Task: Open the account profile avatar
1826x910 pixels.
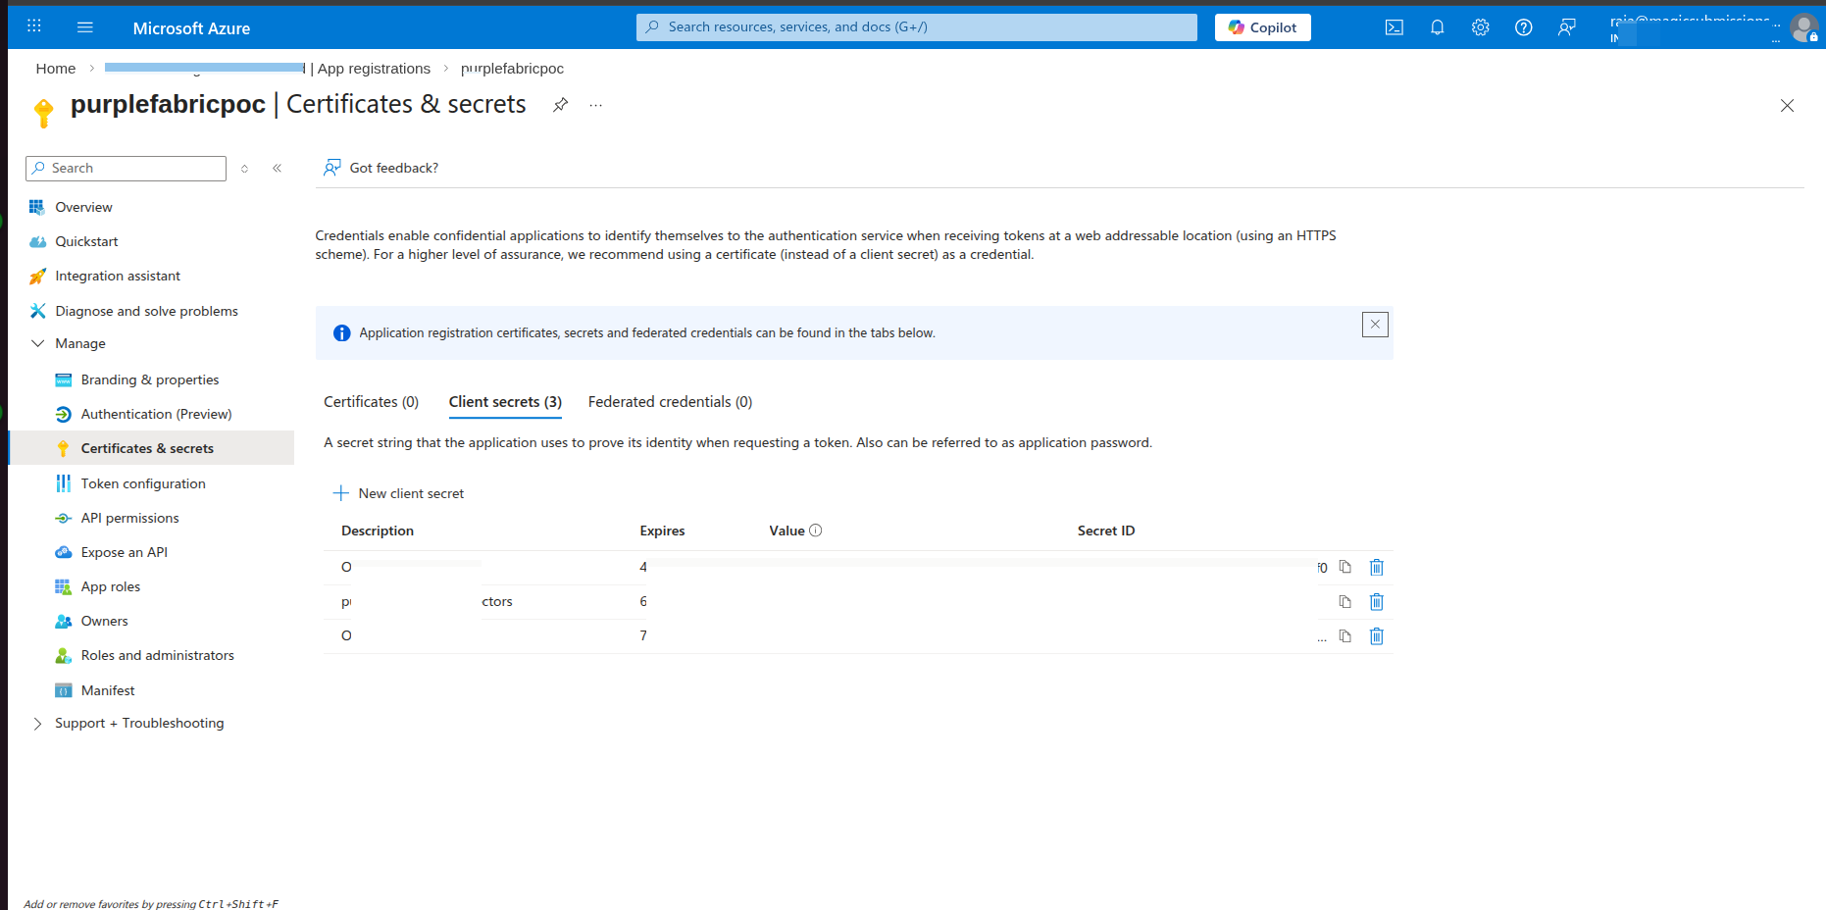Action: [x=1803, y=27]
